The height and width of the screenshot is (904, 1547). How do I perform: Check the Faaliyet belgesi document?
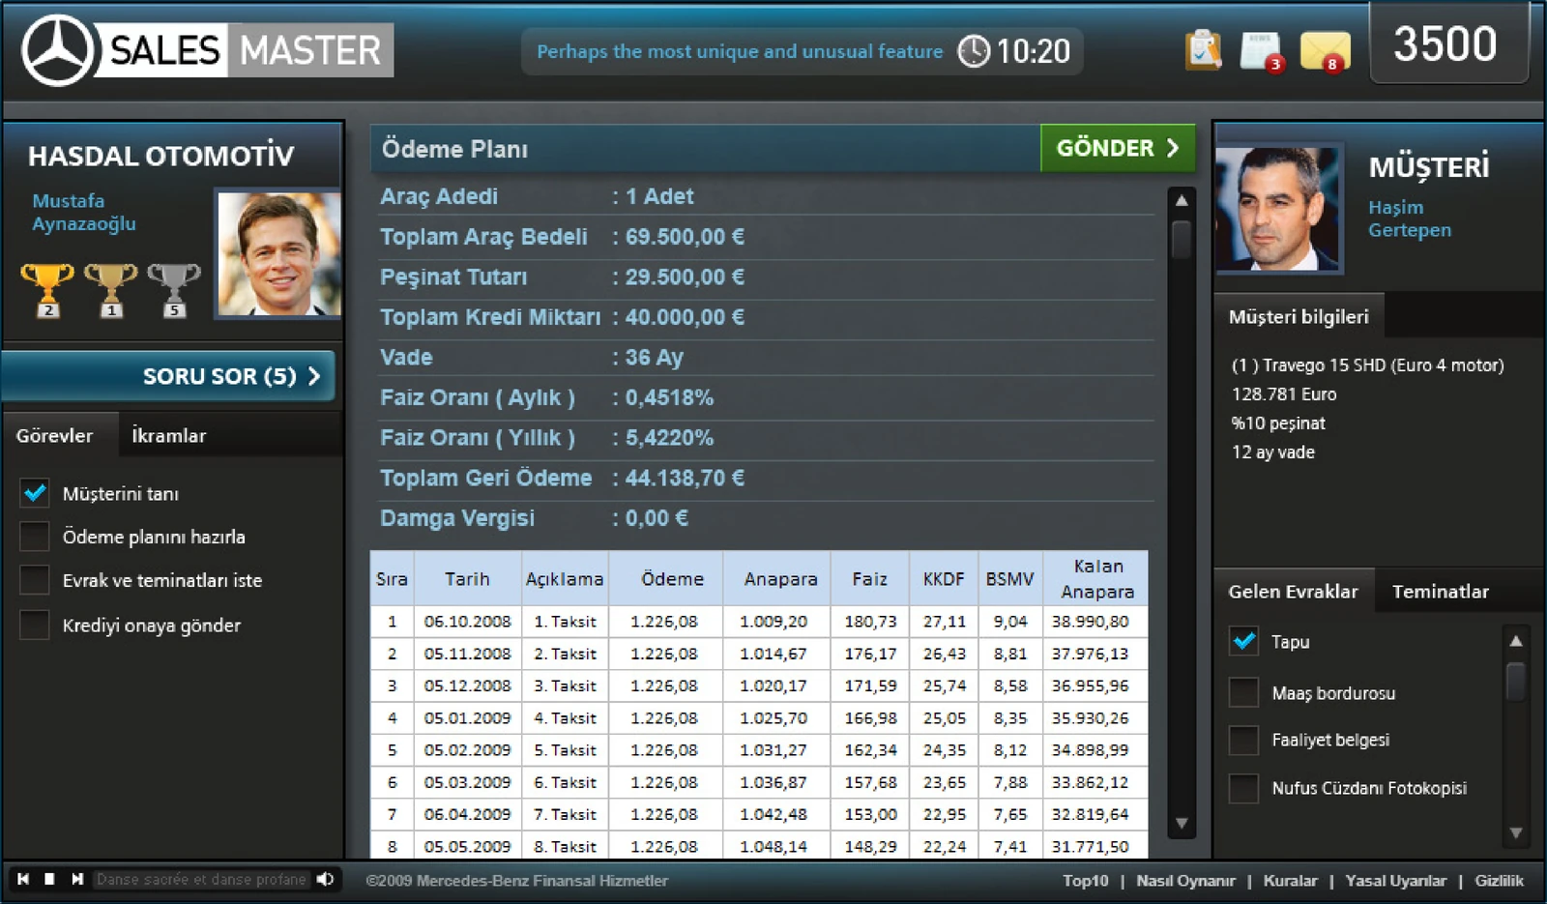point(1243,740)
